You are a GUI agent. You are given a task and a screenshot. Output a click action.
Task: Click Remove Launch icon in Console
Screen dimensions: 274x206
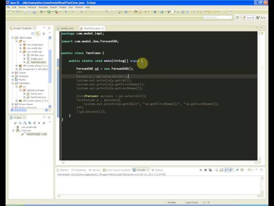coord(205,170)
